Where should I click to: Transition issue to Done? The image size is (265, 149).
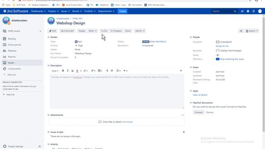(x=128, y=31)
